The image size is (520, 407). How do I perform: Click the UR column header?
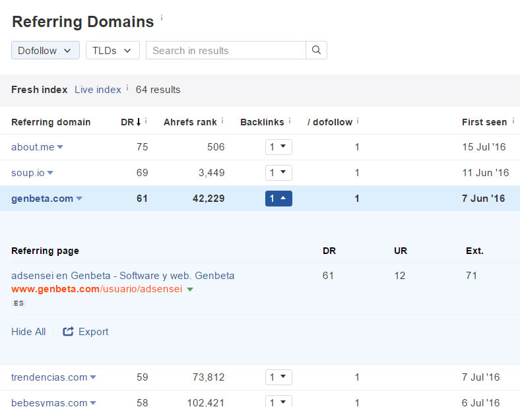[401, 251]
